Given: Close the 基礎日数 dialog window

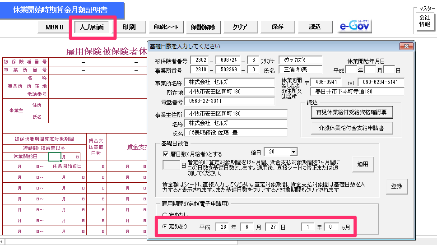Looking at the screenshot, I should (407, 46).
